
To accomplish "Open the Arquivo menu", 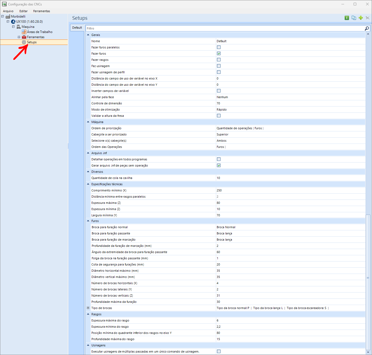I will (x=8, y=11).
